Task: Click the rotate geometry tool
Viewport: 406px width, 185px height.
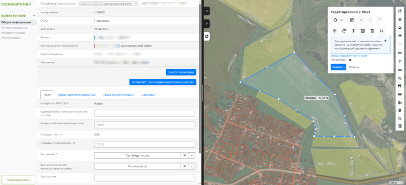Action: pos(344,31)
